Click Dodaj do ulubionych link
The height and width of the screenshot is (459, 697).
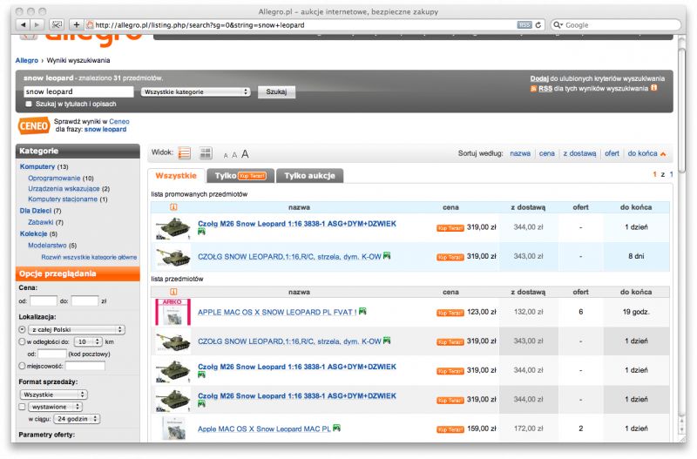[539, 78]
